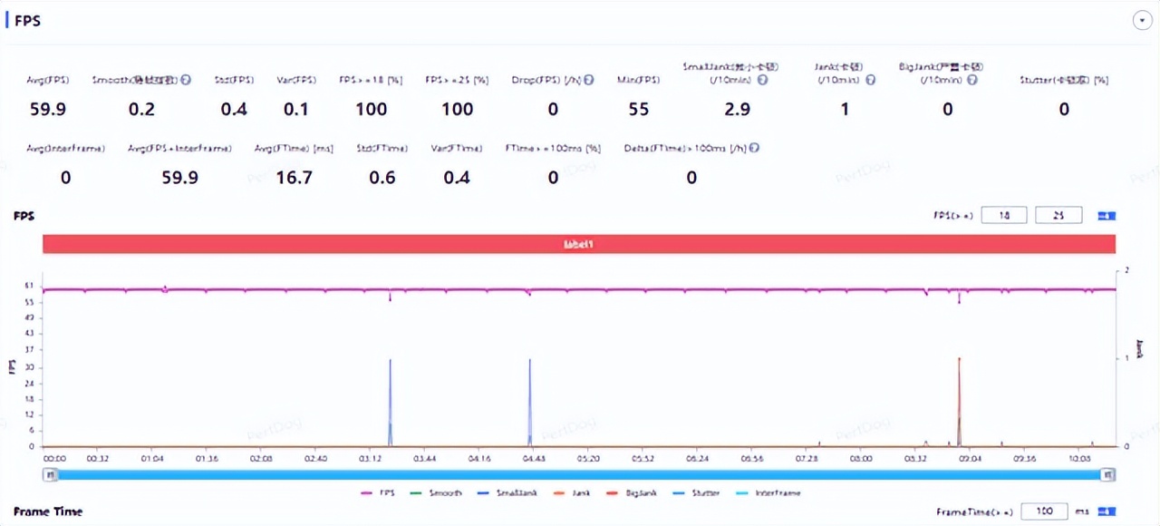Click help icon next to Smooth metric
Screen dimensions: 1160x526
click(186, 80)
